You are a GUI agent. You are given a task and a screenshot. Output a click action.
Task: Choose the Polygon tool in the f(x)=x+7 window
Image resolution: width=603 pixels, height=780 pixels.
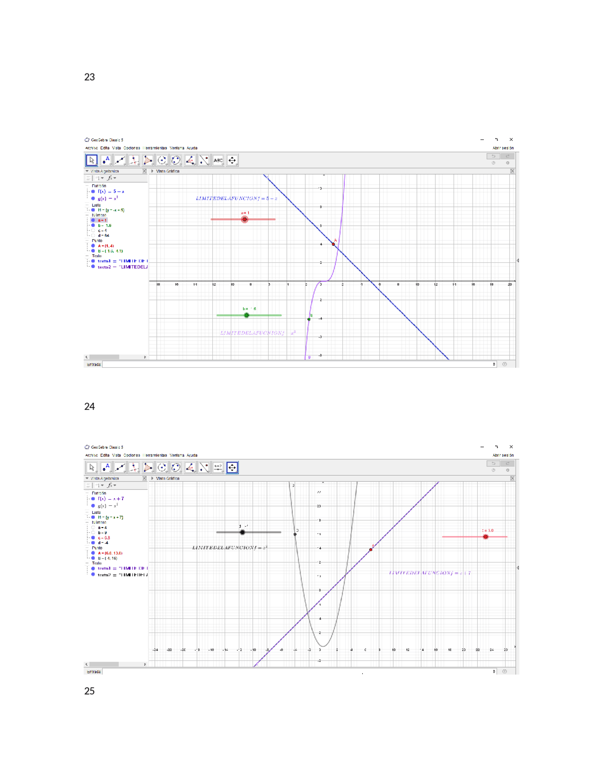(148, 467)
